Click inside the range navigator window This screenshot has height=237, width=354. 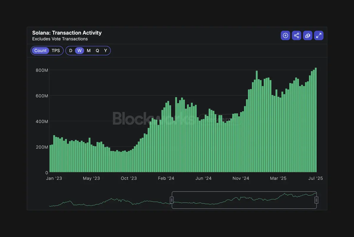point(244,200)
